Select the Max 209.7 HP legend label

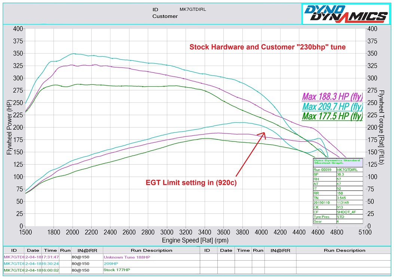coord(332,107)
